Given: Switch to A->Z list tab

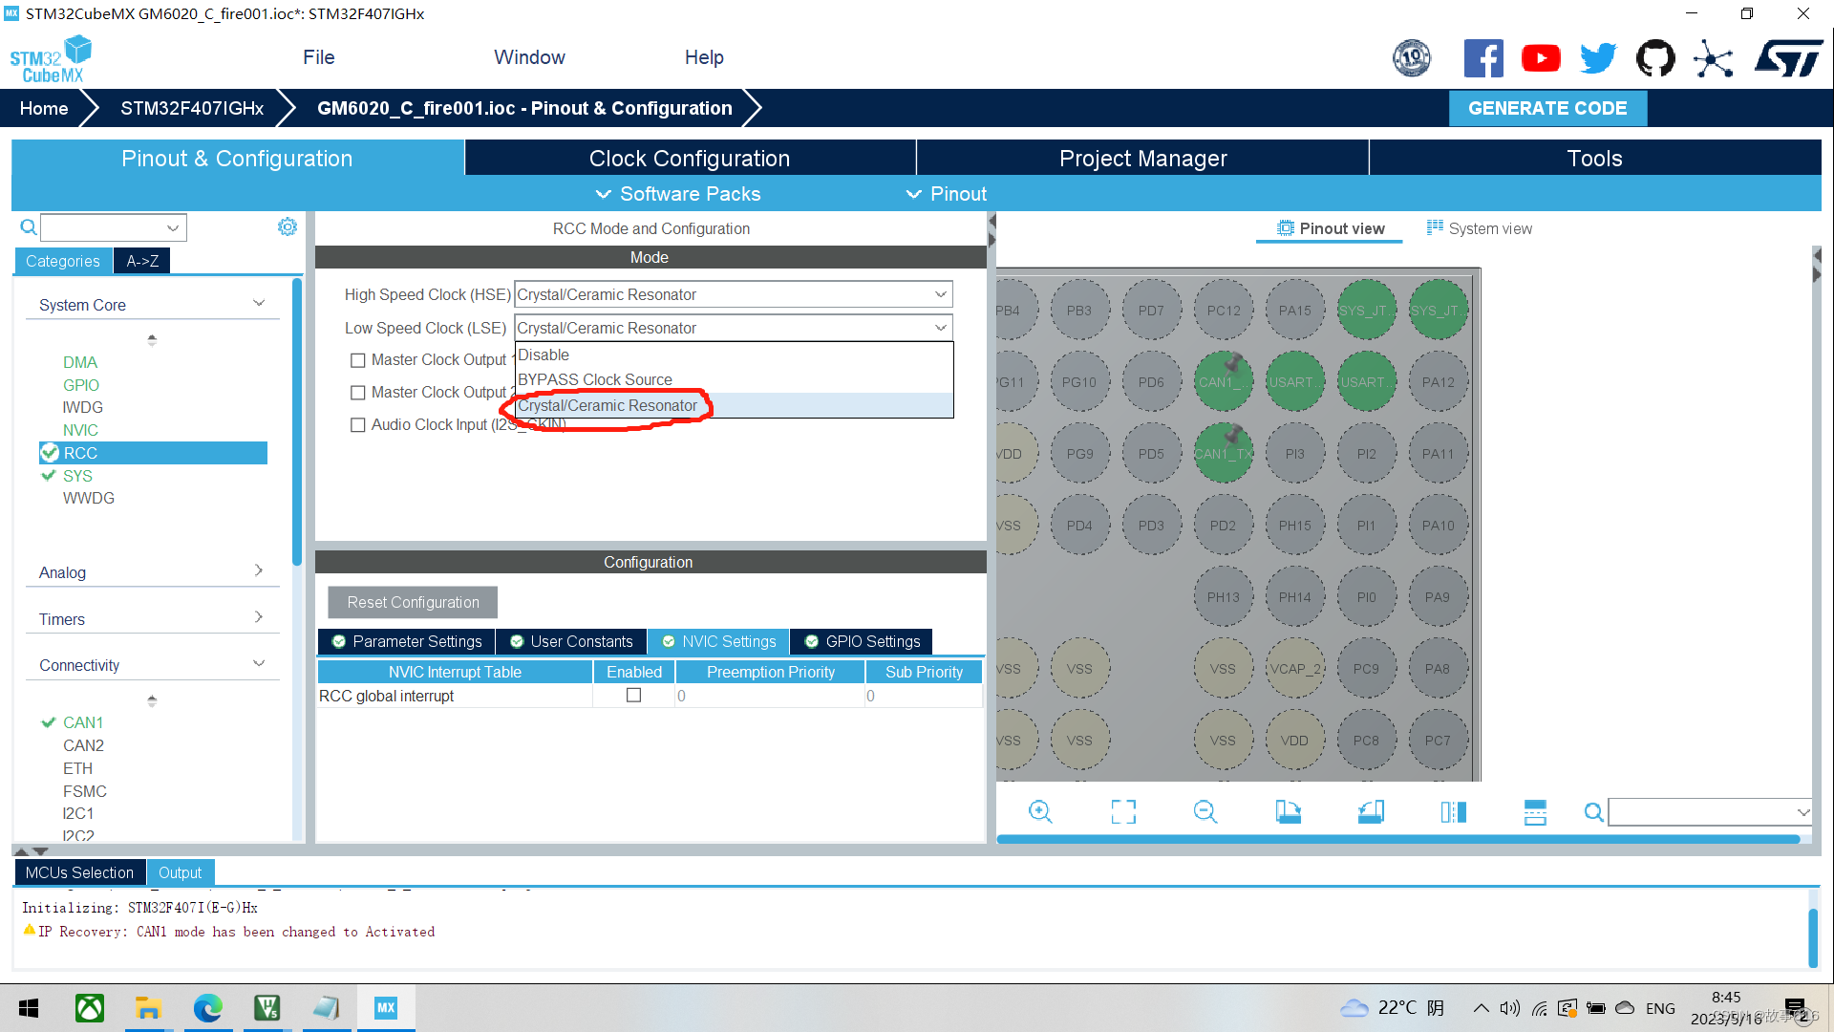Looking at the screenshot, I should 142,261.
